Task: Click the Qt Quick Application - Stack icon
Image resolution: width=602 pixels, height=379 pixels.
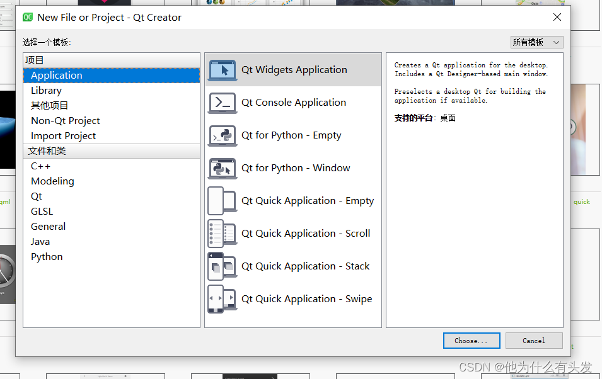Action: 223,266
